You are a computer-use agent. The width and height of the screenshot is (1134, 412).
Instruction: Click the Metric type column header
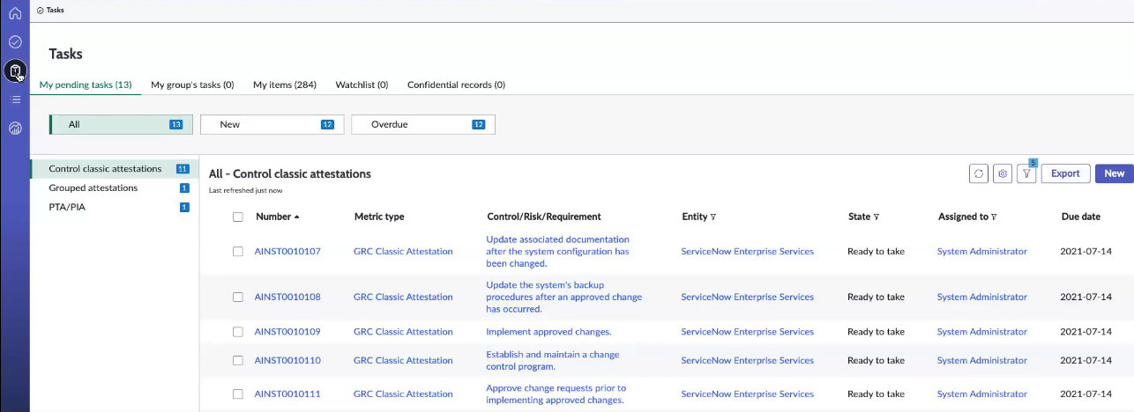point(379,217)
